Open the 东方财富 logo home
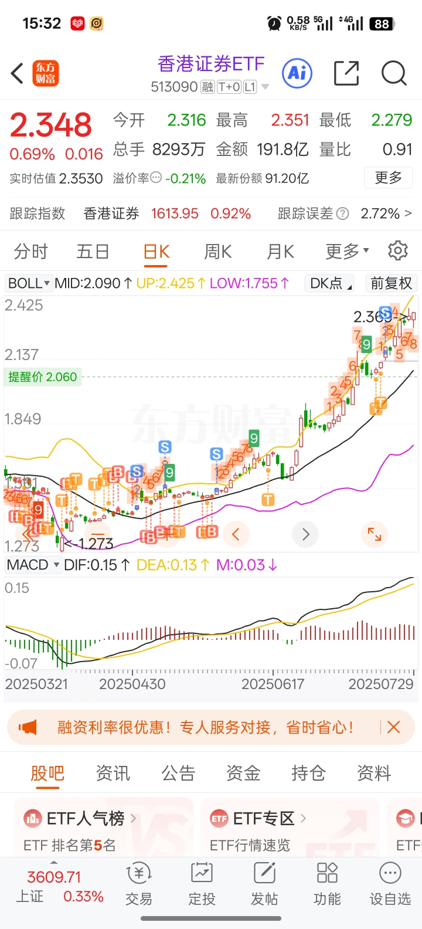422x929 pixels. click(x=45, y=73)
